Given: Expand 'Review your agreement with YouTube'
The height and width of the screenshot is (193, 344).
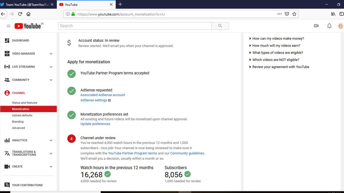Looking at the screenshot, I should pos(279,67).
